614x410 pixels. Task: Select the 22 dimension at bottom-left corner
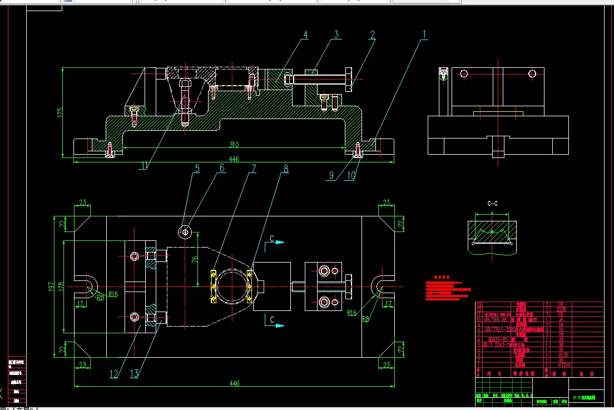click(x=62, y=349)
